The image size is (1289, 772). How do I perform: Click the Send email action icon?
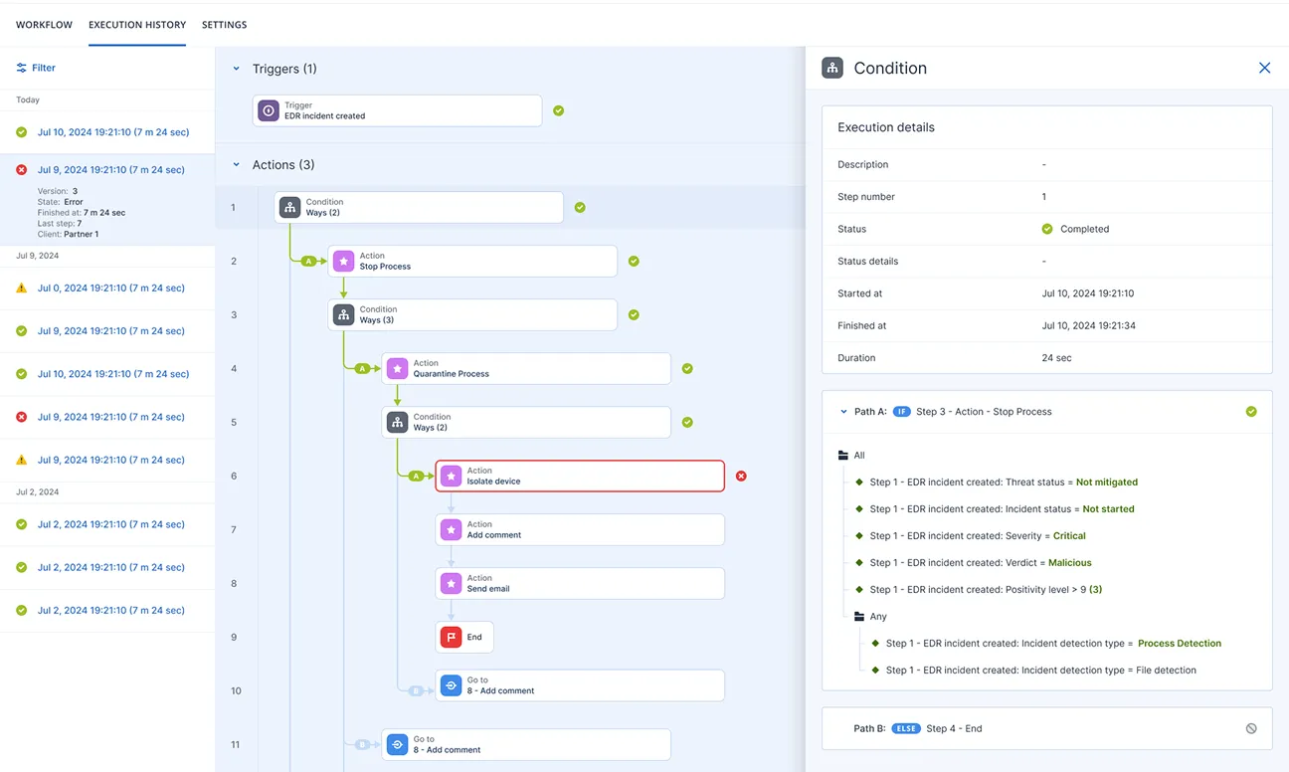click(451, 584)
